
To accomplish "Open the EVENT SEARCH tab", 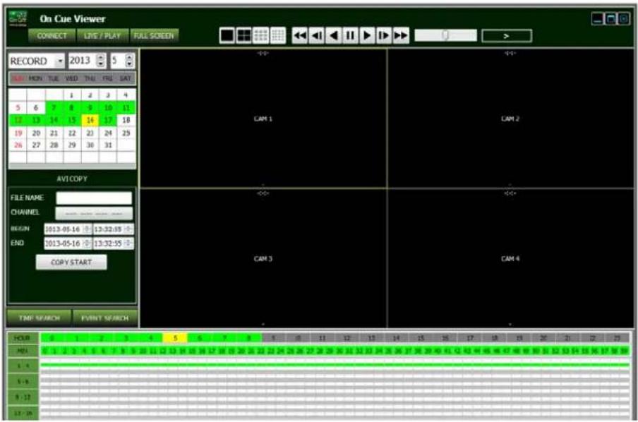I will [105, 318].
